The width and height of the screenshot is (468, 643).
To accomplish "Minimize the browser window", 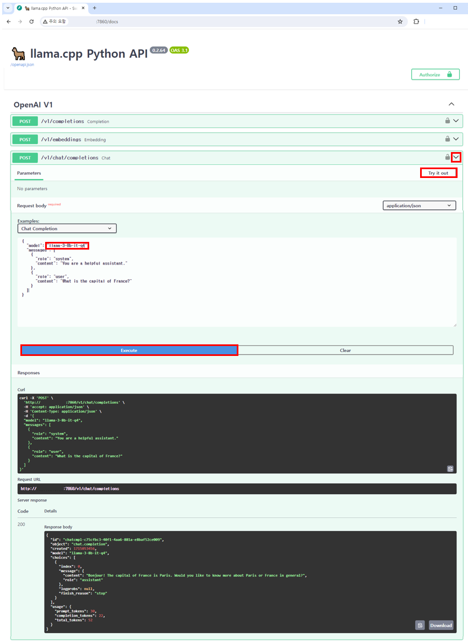I will coord(440,8).
